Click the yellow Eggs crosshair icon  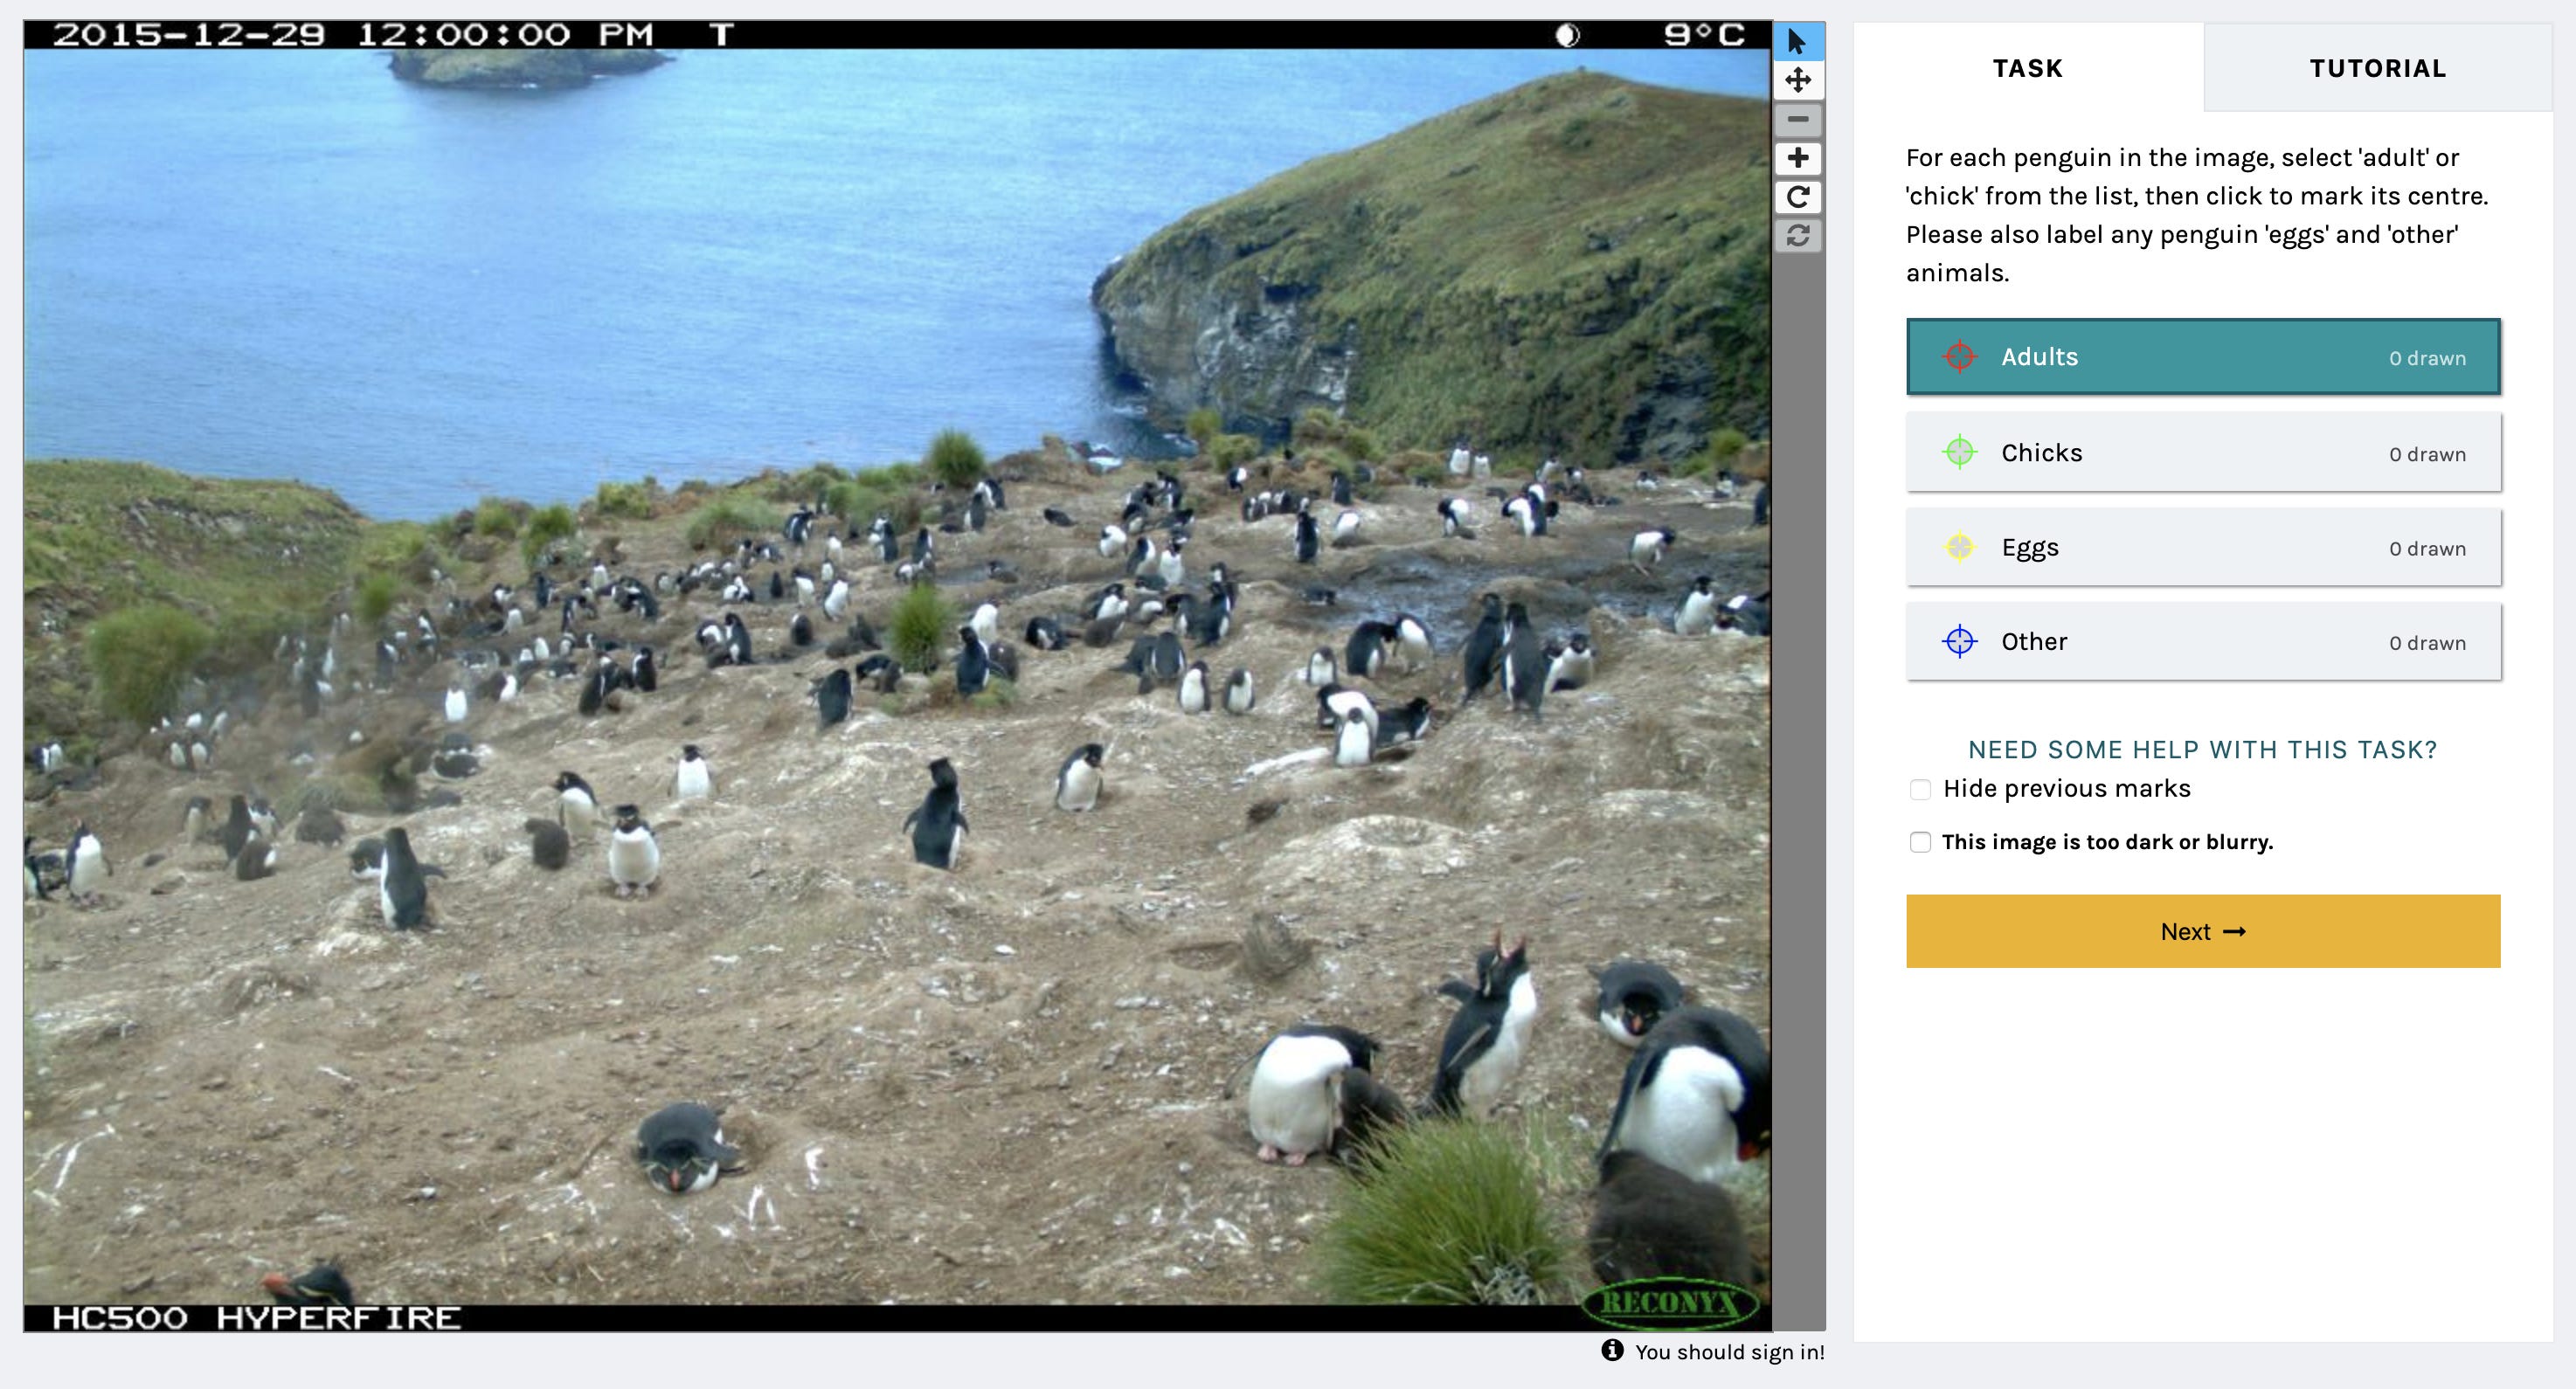pos(1959,547)
